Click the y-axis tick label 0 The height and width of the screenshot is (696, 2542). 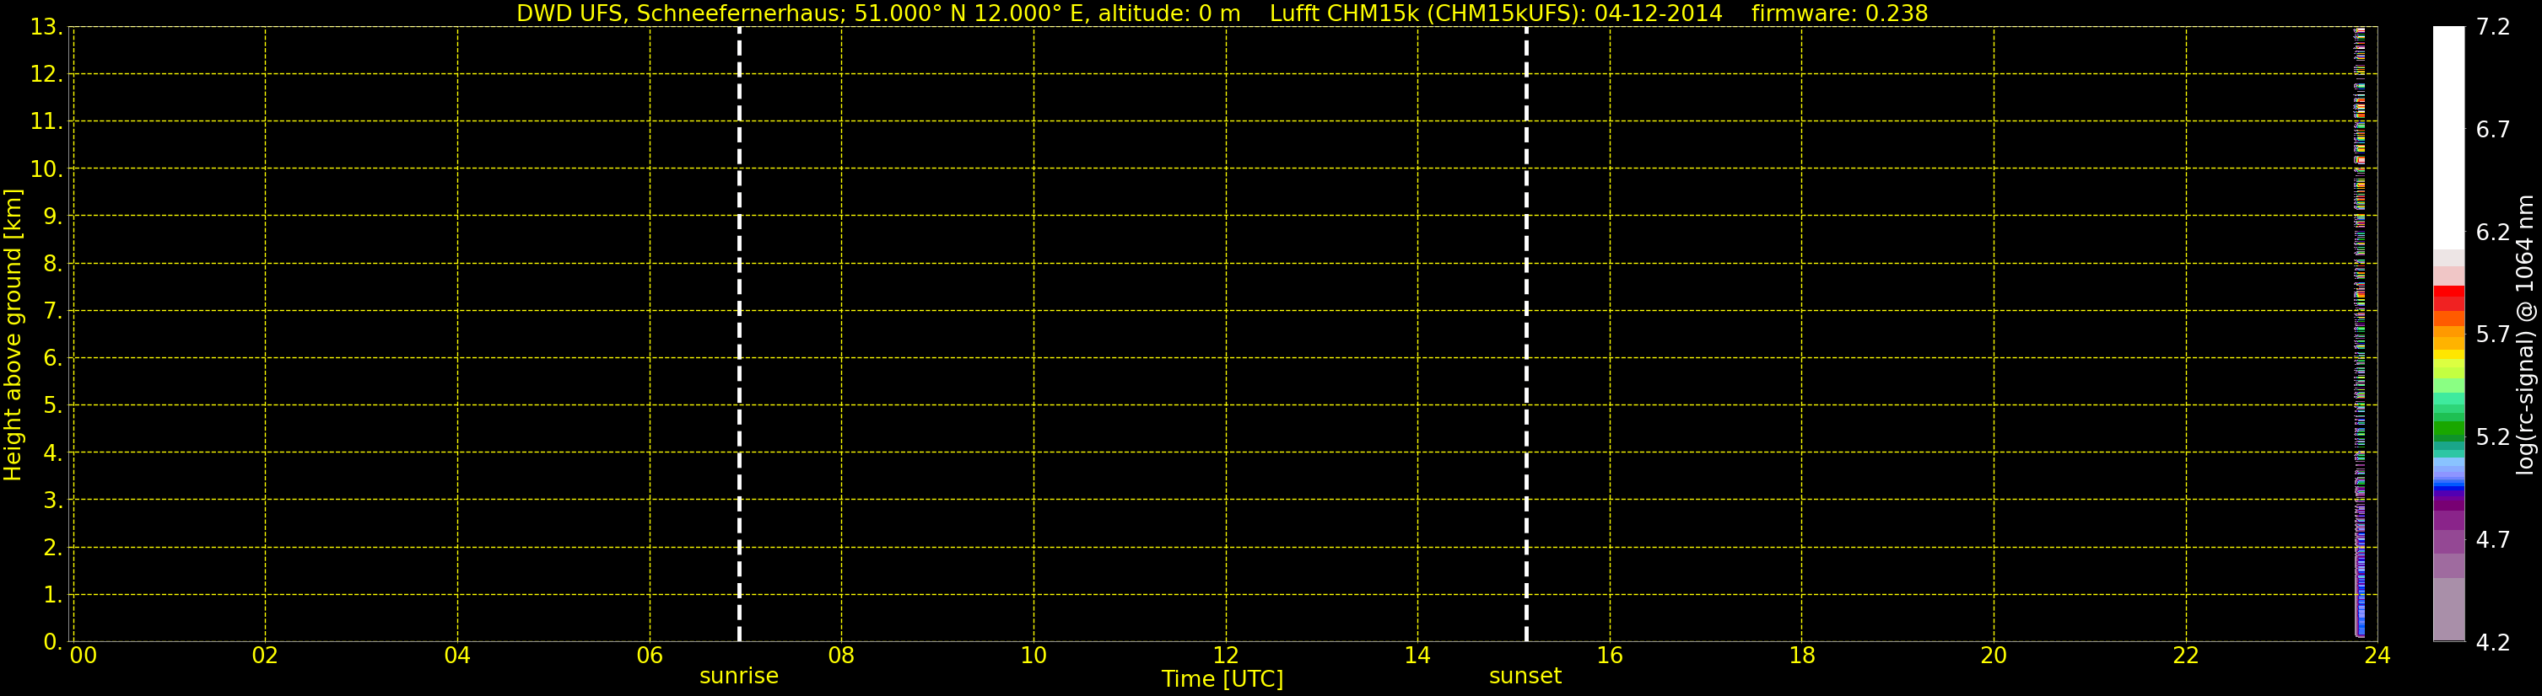pos(52,643)
